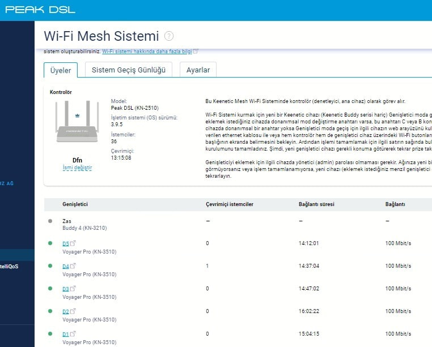Click D4 connection time 14:37:04
The width and height of the screenshot is (432, 347).
click(x=308, y=266)
